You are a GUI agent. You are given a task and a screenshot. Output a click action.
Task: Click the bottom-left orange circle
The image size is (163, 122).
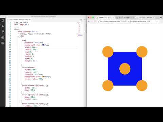coord(108,85)
